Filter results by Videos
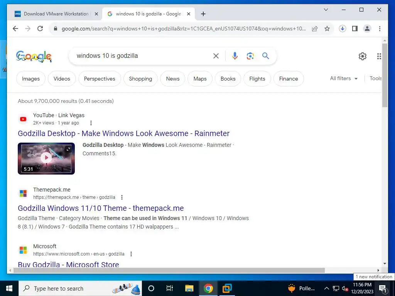This screenshot has width=395, height=296. (62, 79)
